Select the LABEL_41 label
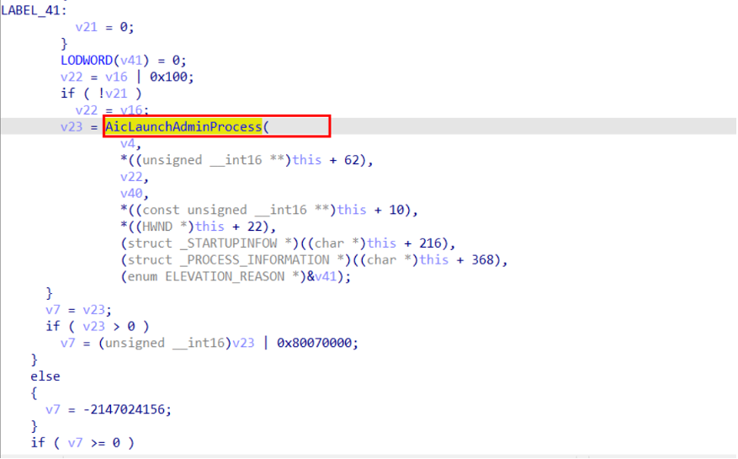The image size is (738, 459). (32, 10)
